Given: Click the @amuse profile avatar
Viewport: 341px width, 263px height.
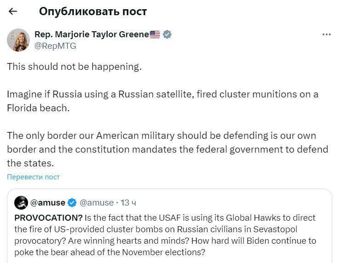Looking at the screenshot, I should point(21,202).
